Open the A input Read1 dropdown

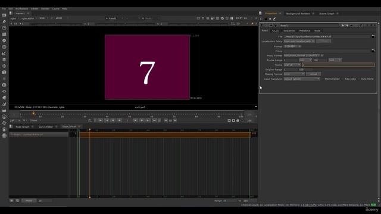115,18
